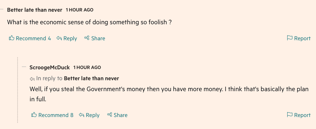Click the 'In reply to' arrow icon
Image resolution: width=316 pixels, height=129 pixels.
[x=32, y=79]
